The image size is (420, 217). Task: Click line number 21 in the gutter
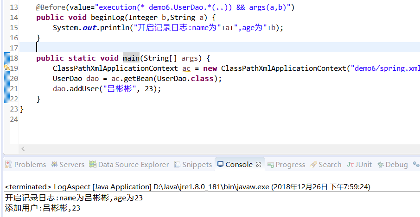pos(14,88)
